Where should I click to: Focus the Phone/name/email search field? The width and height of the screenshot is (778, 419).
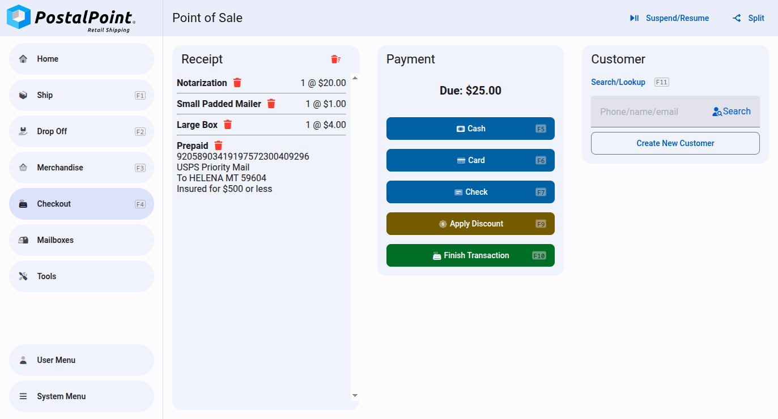(x=649, y=112)
